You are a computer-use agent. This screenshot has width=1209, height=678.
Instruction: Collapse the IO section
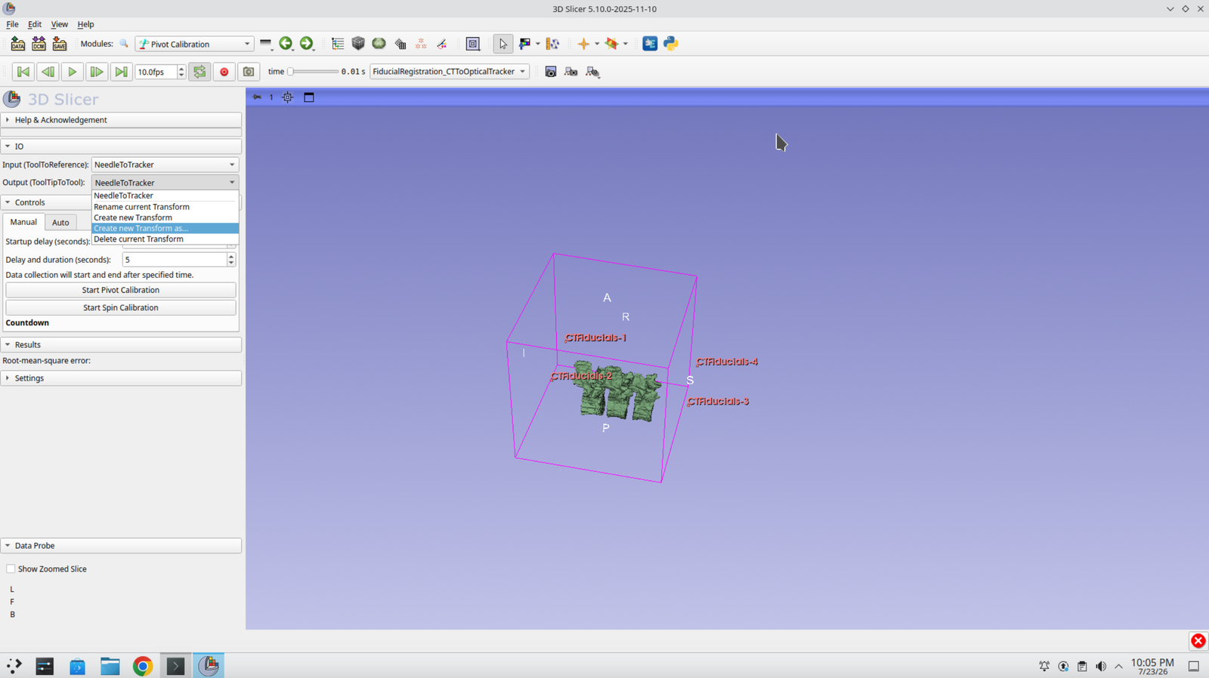(121, 146)
